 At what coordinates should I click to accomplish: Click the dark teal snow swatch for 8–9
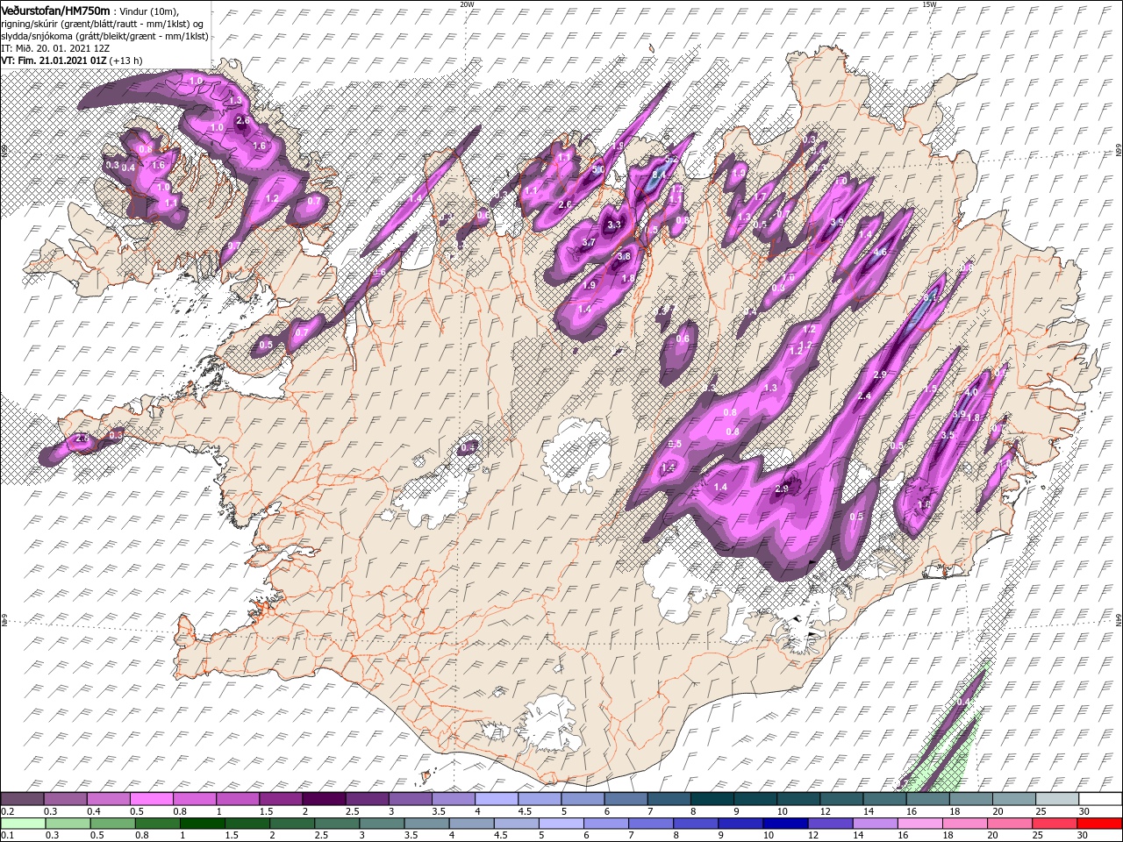point(712,799)
